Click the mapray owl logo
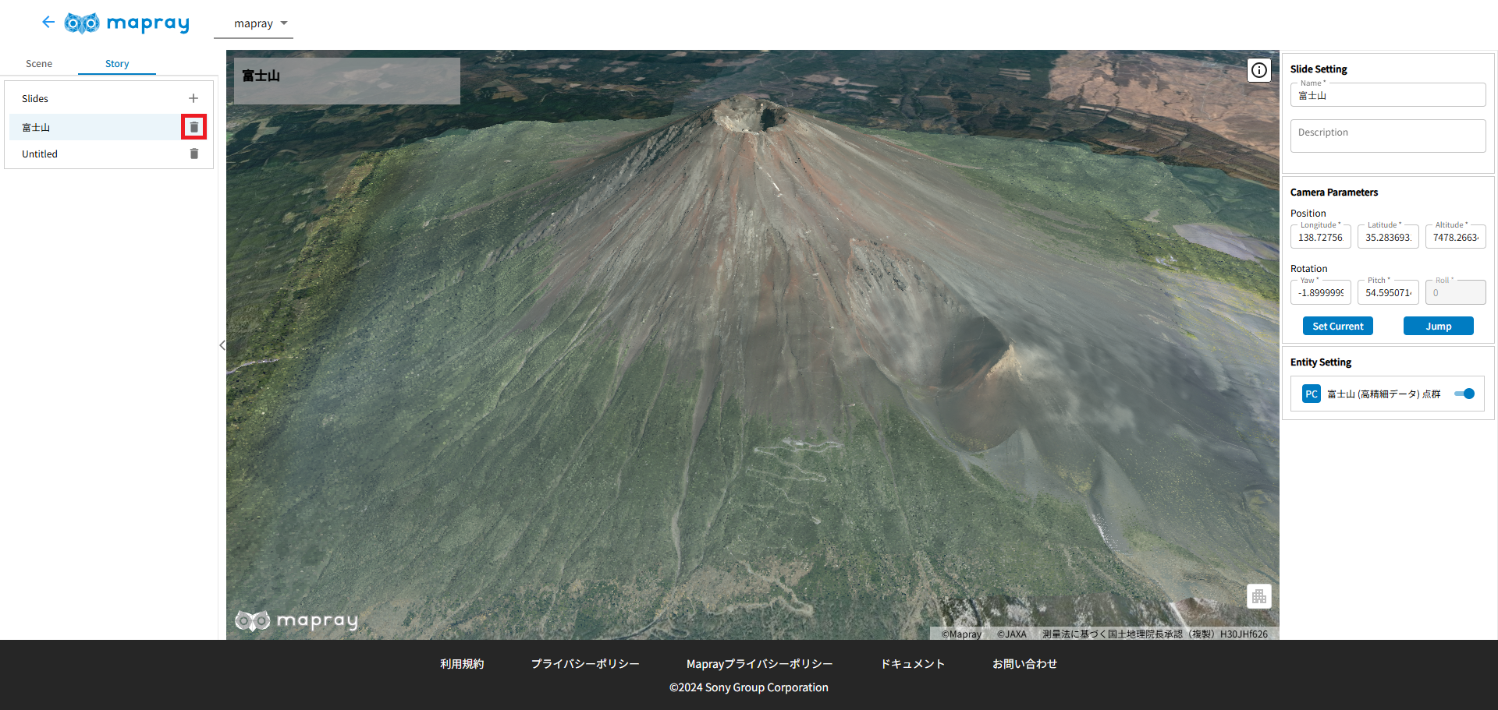 [82, 23]
